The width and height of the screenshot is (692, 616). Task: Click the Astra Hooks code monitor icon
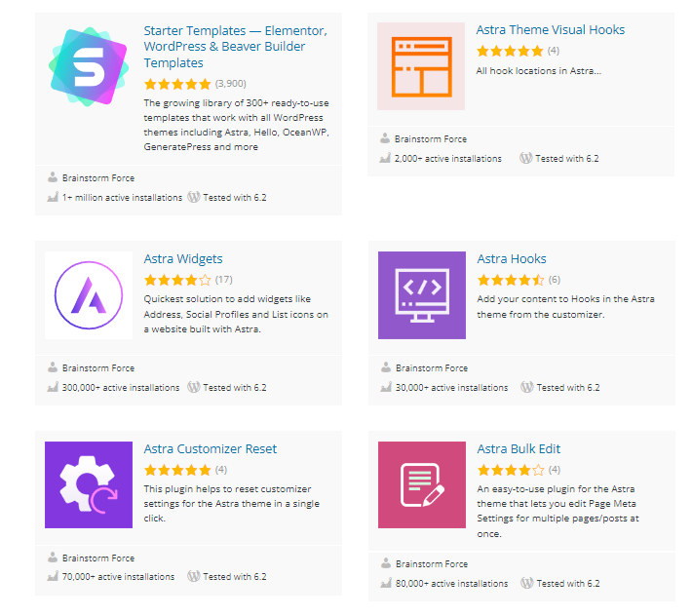point(422,295)
